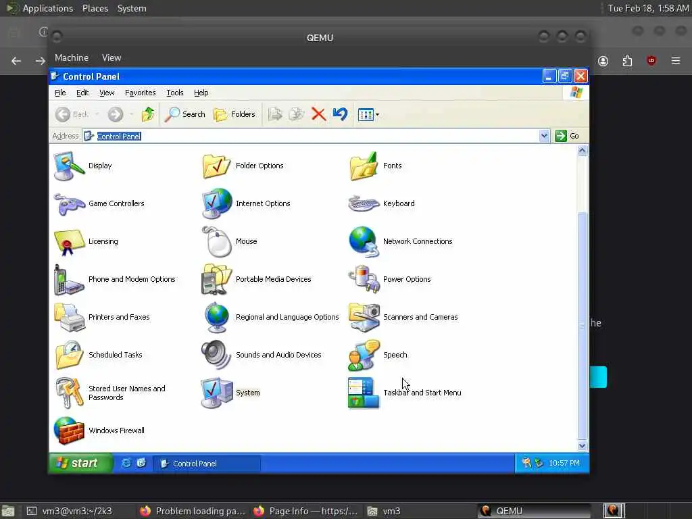692x519 pixels.
Task: Click the vertical scrollbar thumb
Action: point(582,326)
